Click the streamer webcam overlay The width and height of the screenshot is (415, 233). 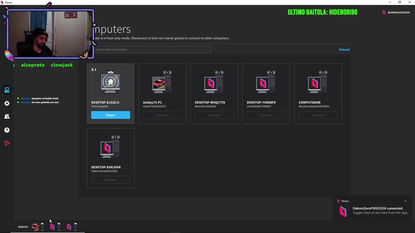(50, 35)
